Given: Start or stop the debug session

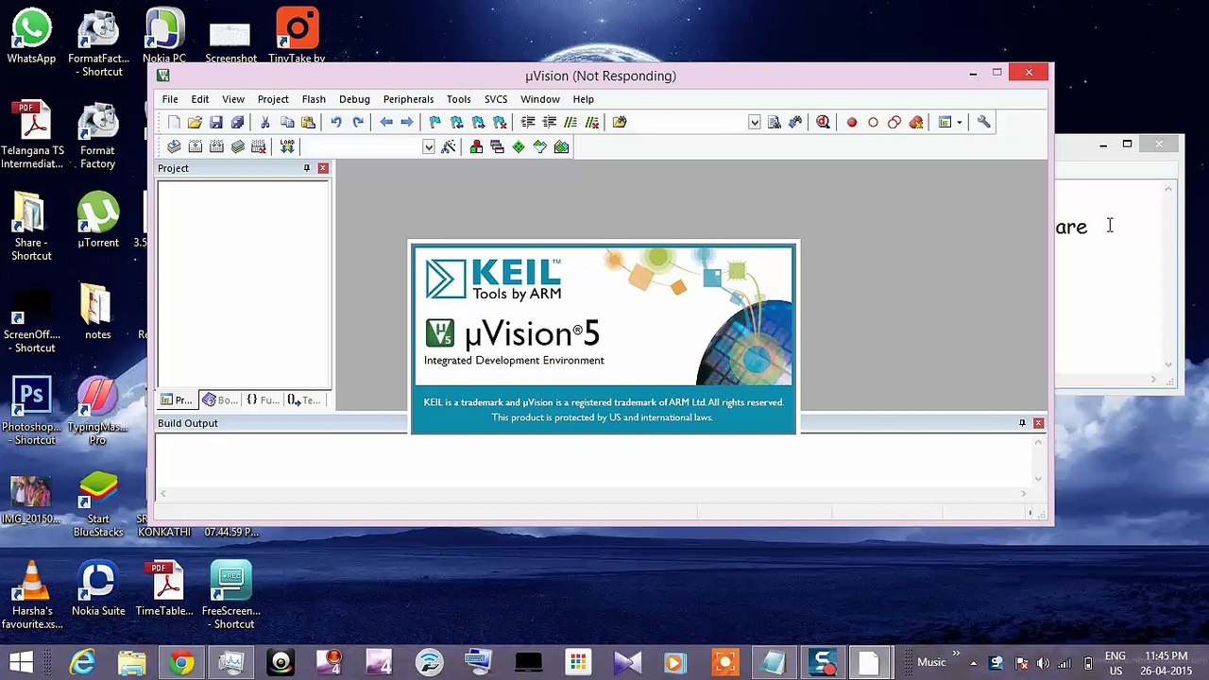Looking at the screenshot, I should click(824, 122).
